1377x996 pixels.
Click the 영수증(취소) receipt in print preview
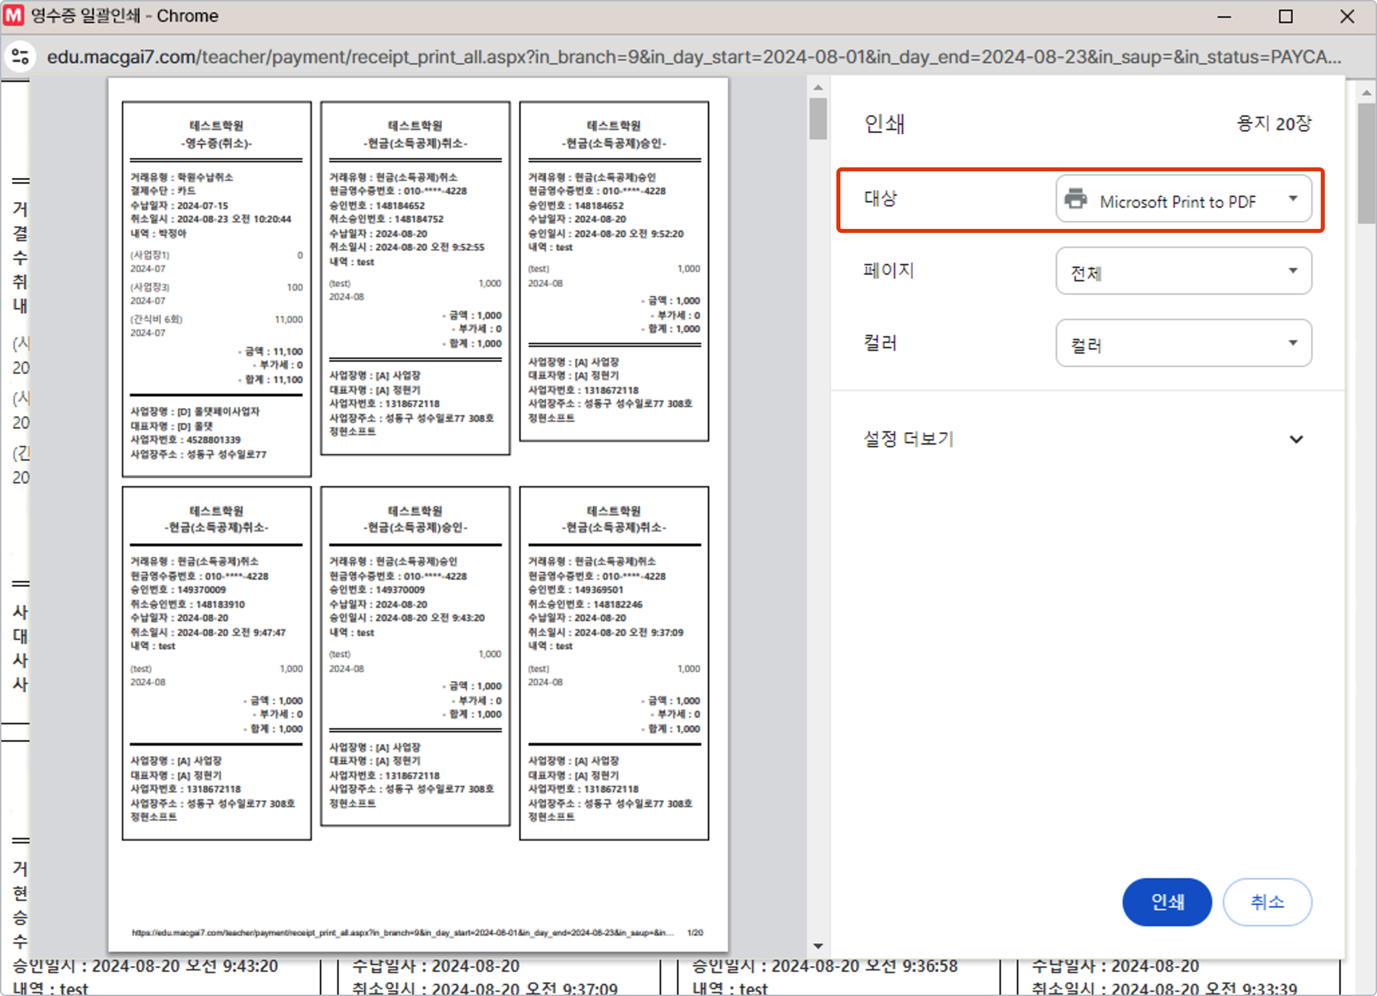click(x=216, y=289)
